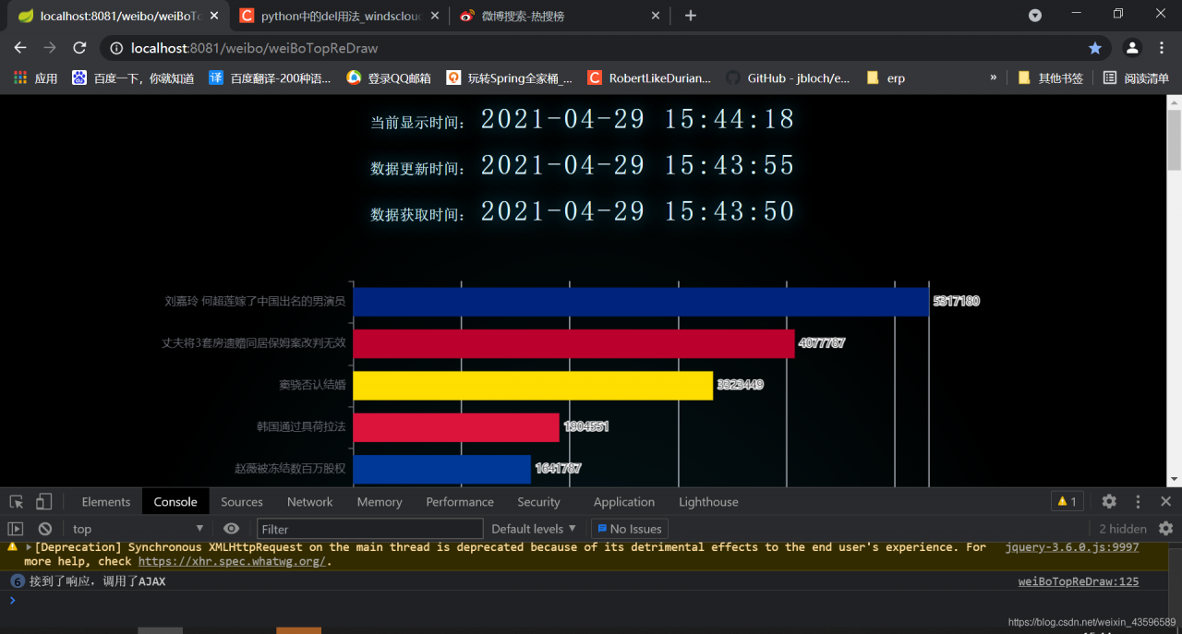Screen dimensions: 1182x634
Task: Open the Network panel tab
Action: coord(309,502)
